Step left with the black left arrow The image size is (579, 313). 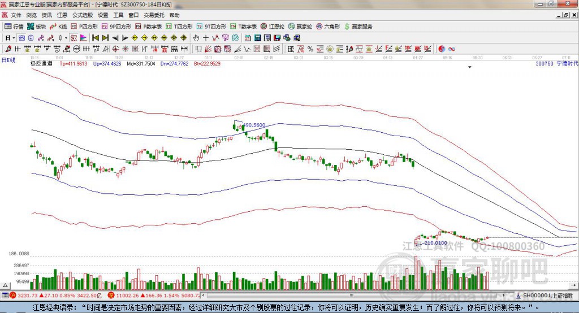pos(115,38)
